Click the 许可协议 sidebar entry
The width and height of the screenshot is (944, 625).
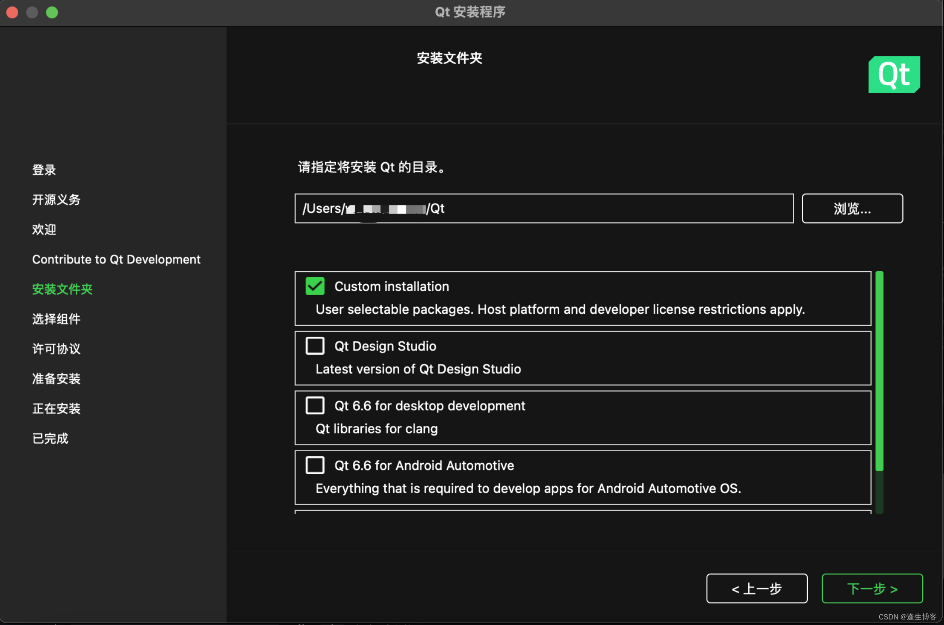pyautogui.click(x=56, y=349)
